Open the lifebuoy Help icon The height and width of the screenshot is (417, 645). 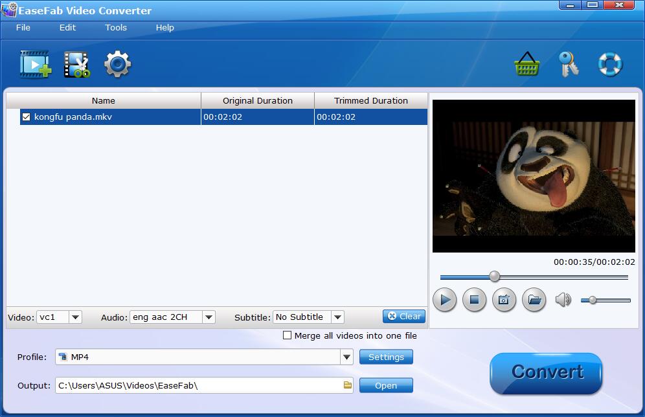tap(610, 63)
